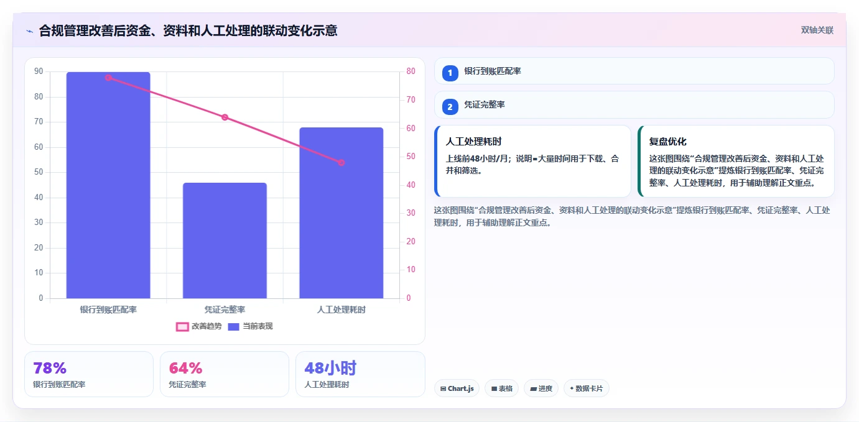The height and width of the screenshot is (422, 859).
Task: Open list item 凭证完整率
Action: 634,104
